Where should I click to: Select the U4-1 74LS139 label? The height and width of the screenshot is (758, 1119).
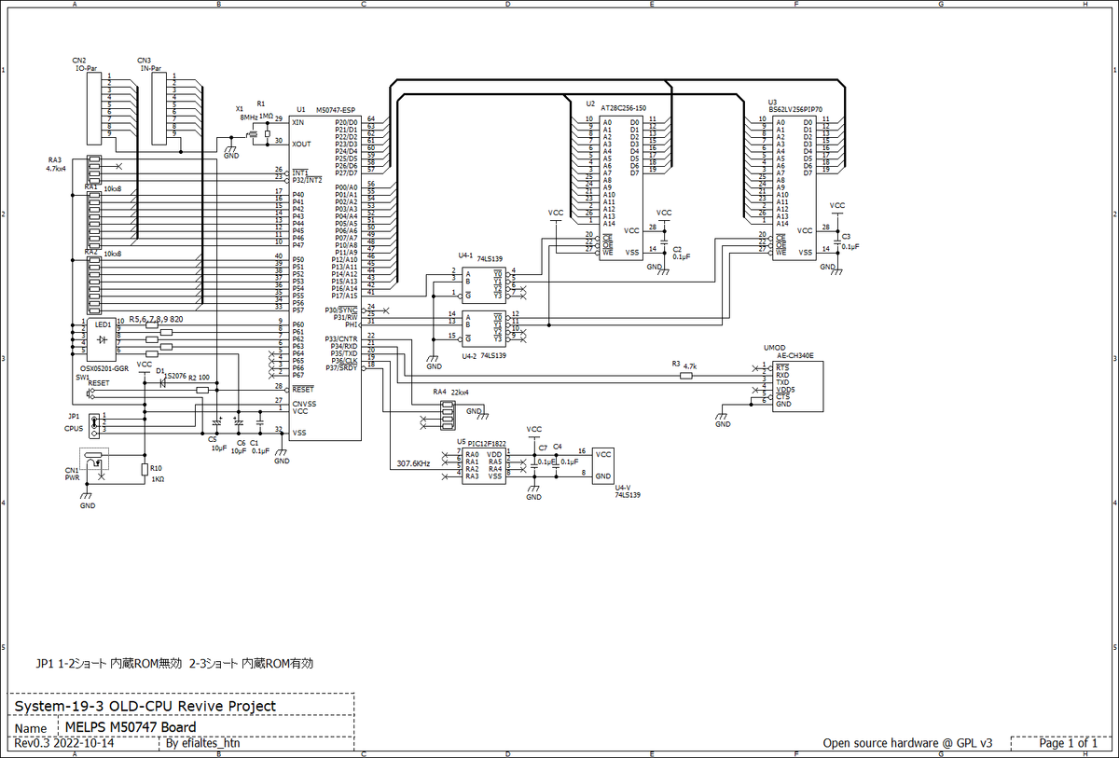pyautogui.click(x=481, y=257)
